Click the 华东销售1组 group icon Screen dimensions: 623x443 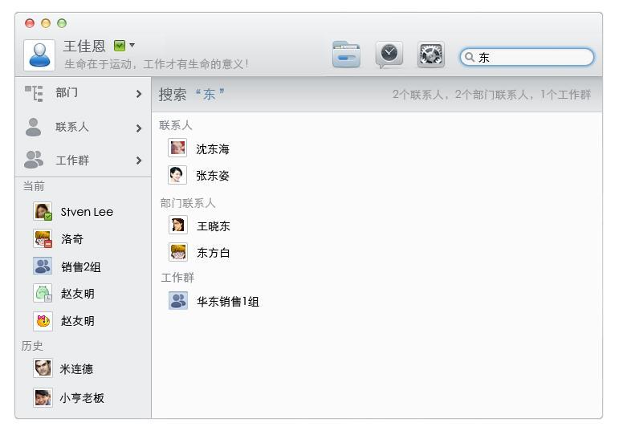coord(177,301)
